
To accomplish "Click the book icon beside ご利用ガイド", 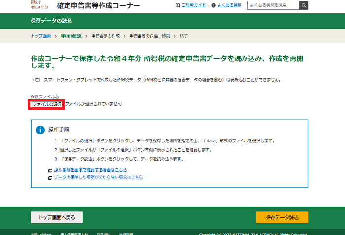I will tap(177, 5).
